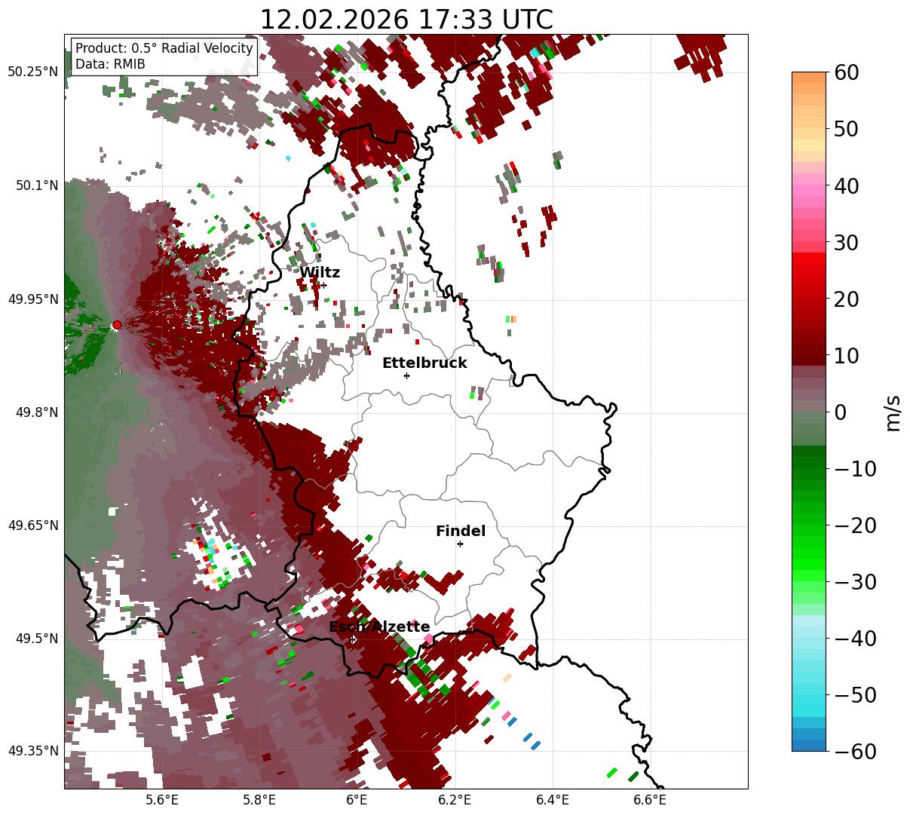
Task: Click the latitude label 50.25°N
Action: [33, 72]
